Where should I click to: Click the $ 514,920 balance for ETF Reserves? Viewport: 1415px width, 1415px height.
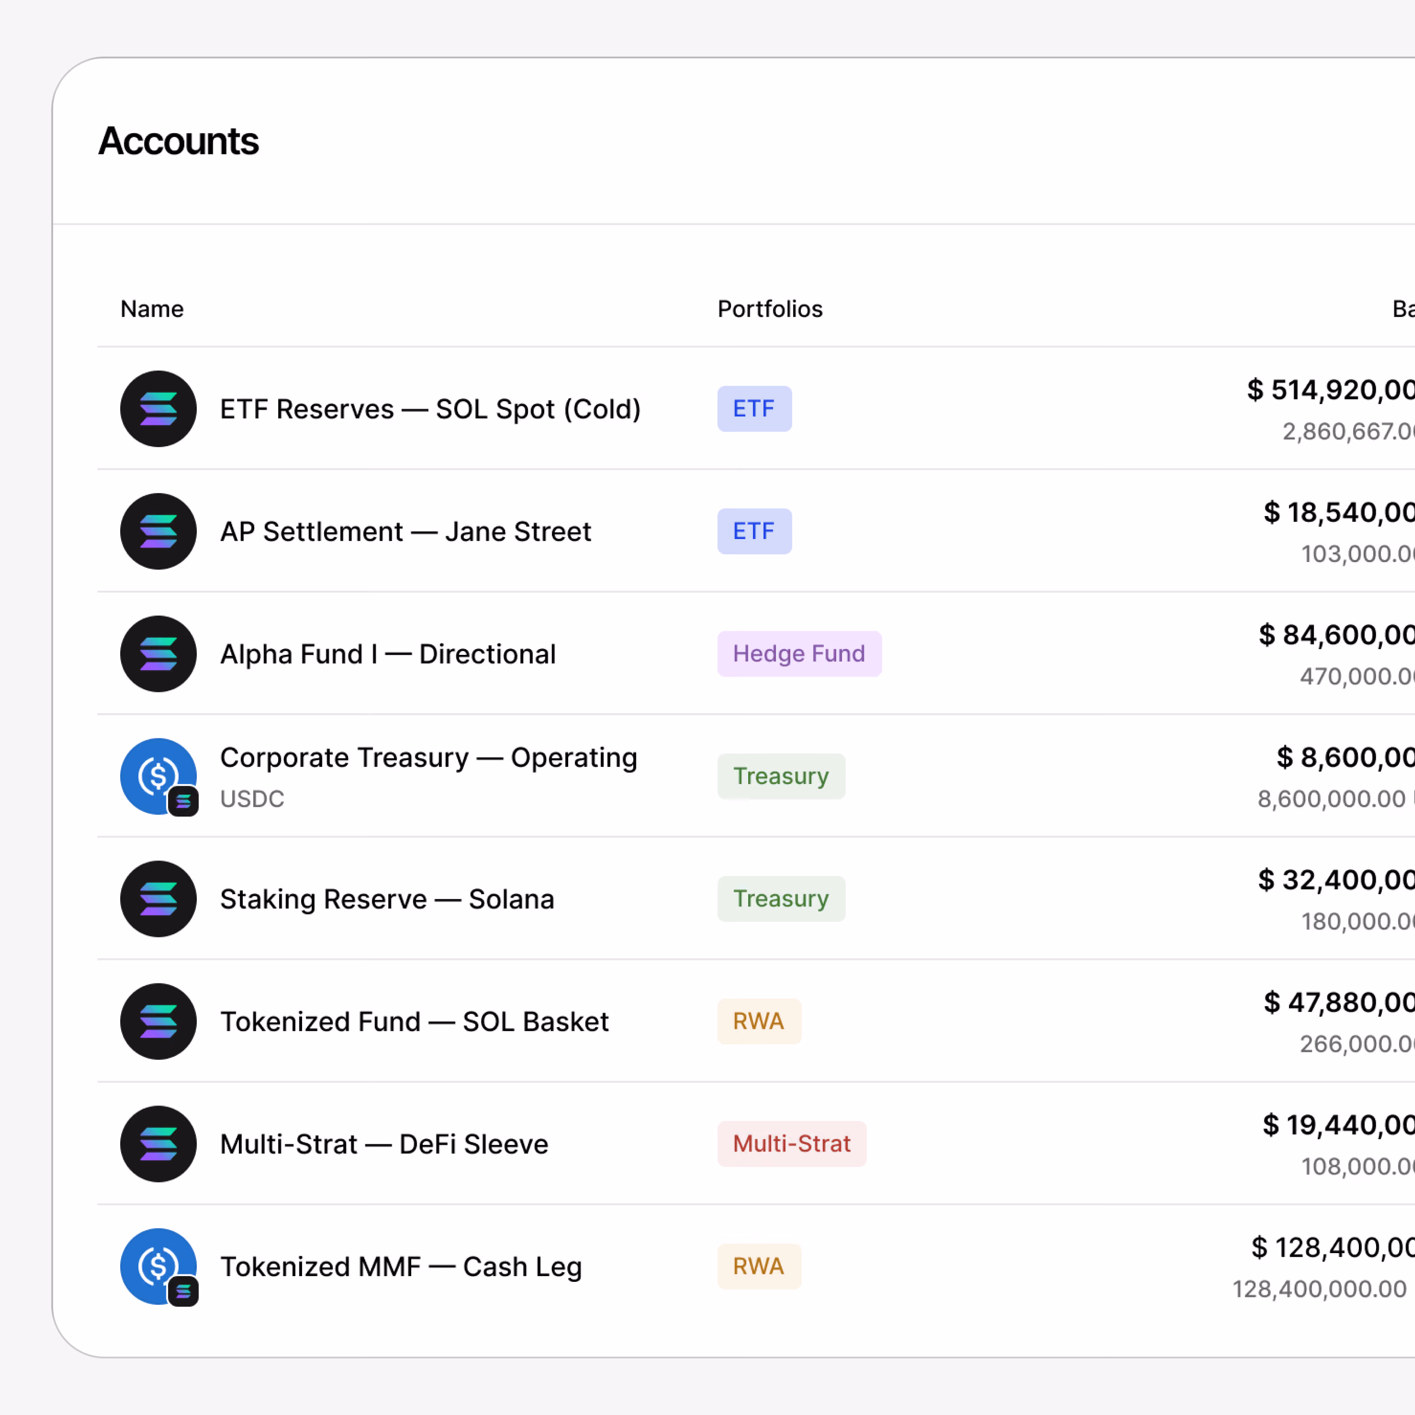click(x=1331, y=390)
